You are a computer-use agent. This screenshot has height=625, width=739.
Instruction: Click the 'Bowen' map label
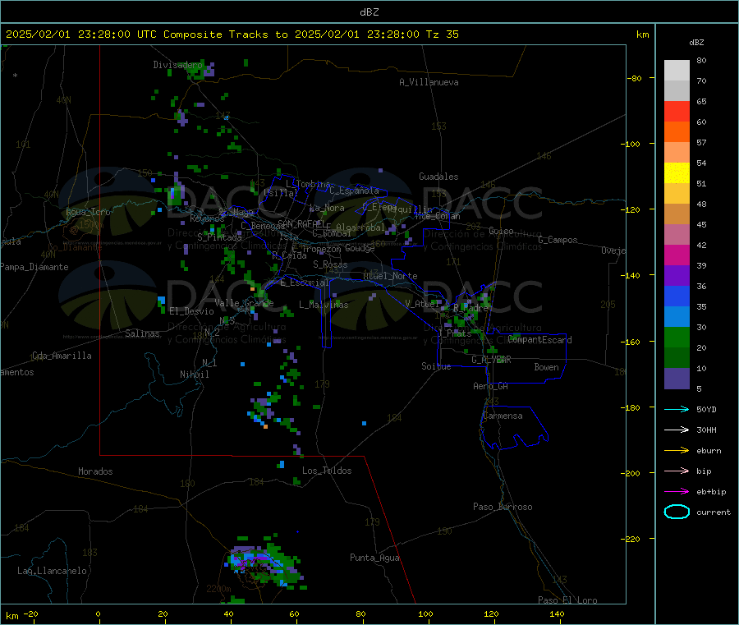coord(546,367)
